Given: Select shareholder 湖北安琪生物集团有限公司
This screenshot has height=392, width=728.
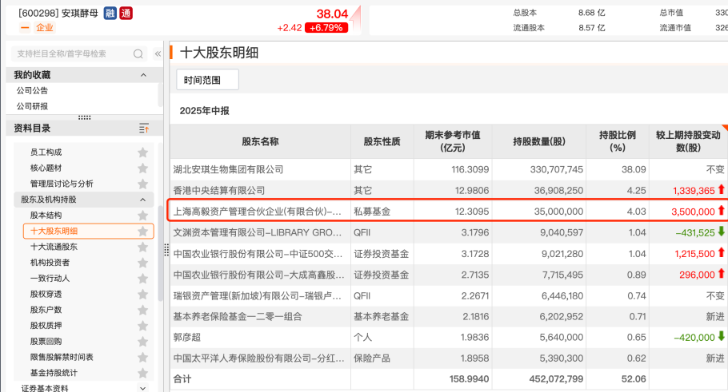Looking at the screenshot, I should tap(228, 169).
